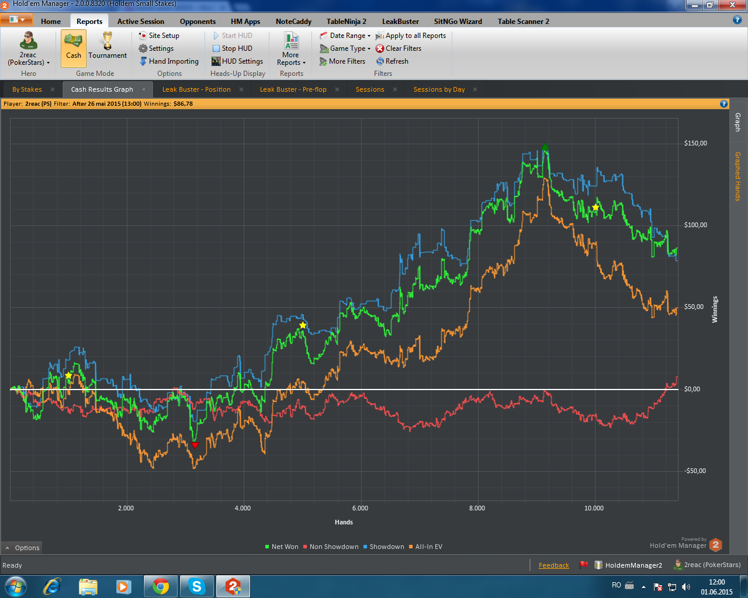Select the Graph side tab
This screenshot has height=598, width=748.
pos(738,121)
